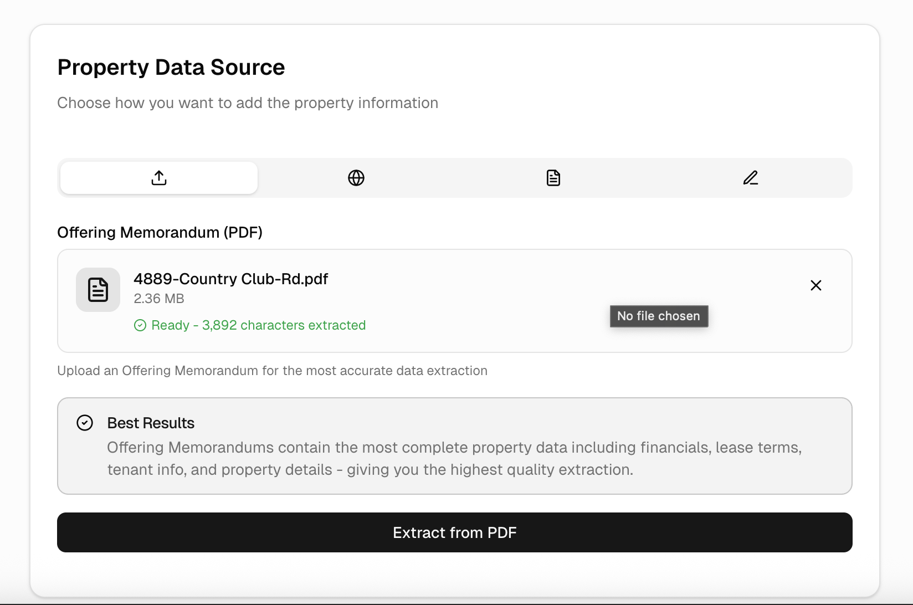
Task: Click the Property Data Source heading
Action: click(x=171, y=68)
